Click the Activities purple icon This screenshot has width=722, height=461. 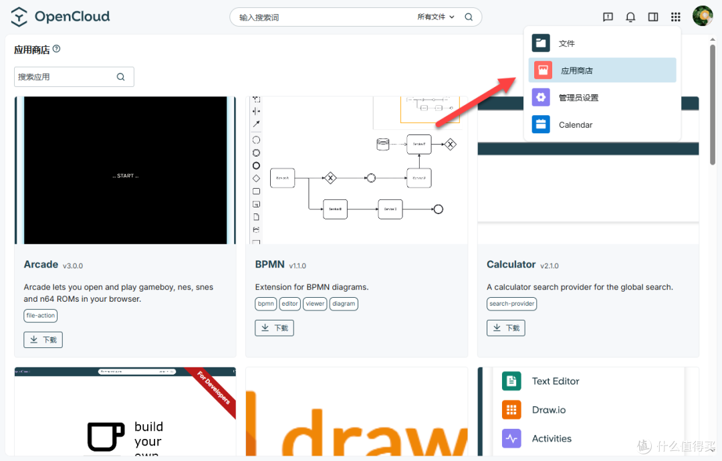pyautogui.click(x=511, y=438)
